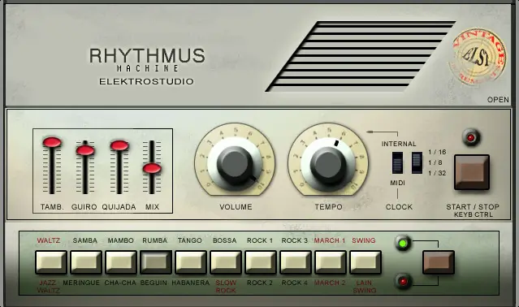Select the Rumba rhythm button
The height and width of the screenshot is (307, 519).
pyautogui.click(x=156, y=262)
